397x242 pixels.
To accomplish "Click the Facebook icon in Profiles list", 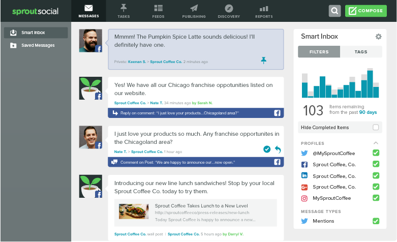I will 304,165.
